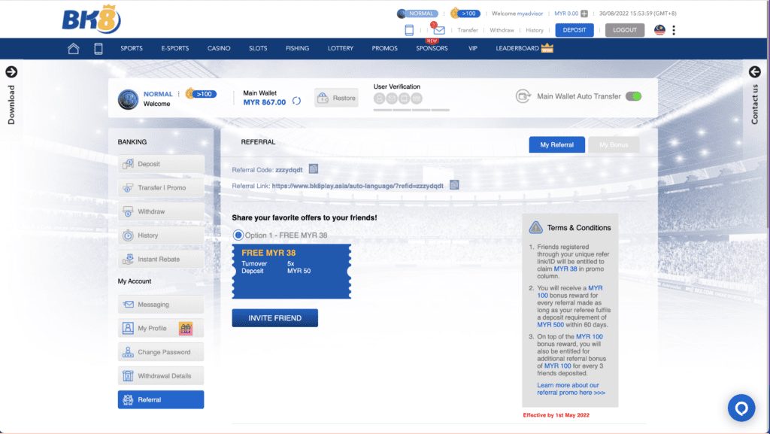
Task: Open the Malaysia flag language selector
Action: (659, 30)
